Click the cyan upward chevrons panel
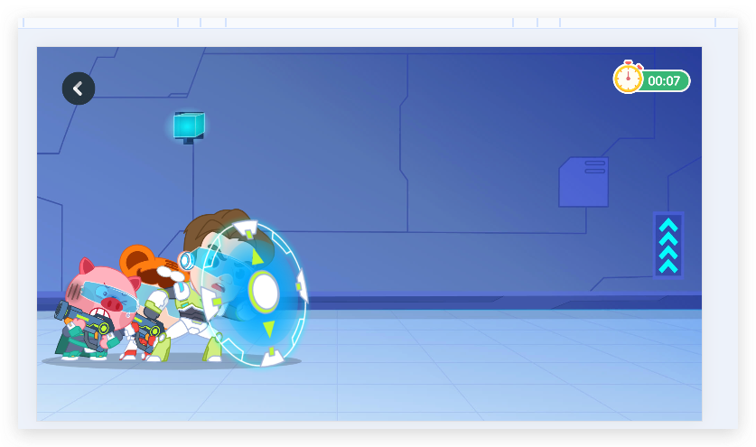Screen dimensions: 756x447 pyautogui.click(x=668, y=246)
